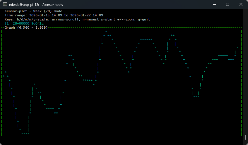
Task: Click the Keys help line
Action: point(77,19)
